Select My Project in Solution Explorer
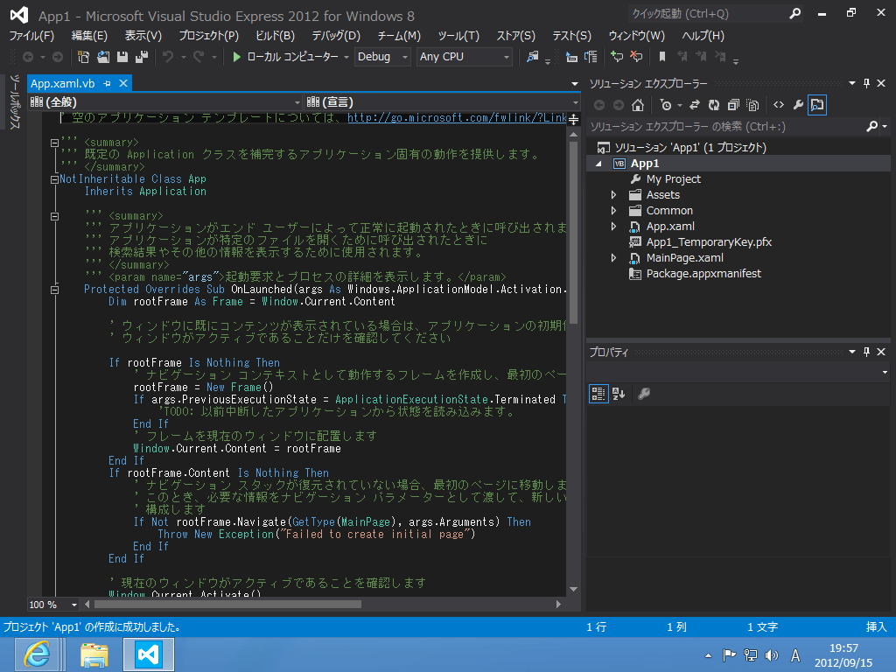The image size is (896, 672). pos(673,179)
